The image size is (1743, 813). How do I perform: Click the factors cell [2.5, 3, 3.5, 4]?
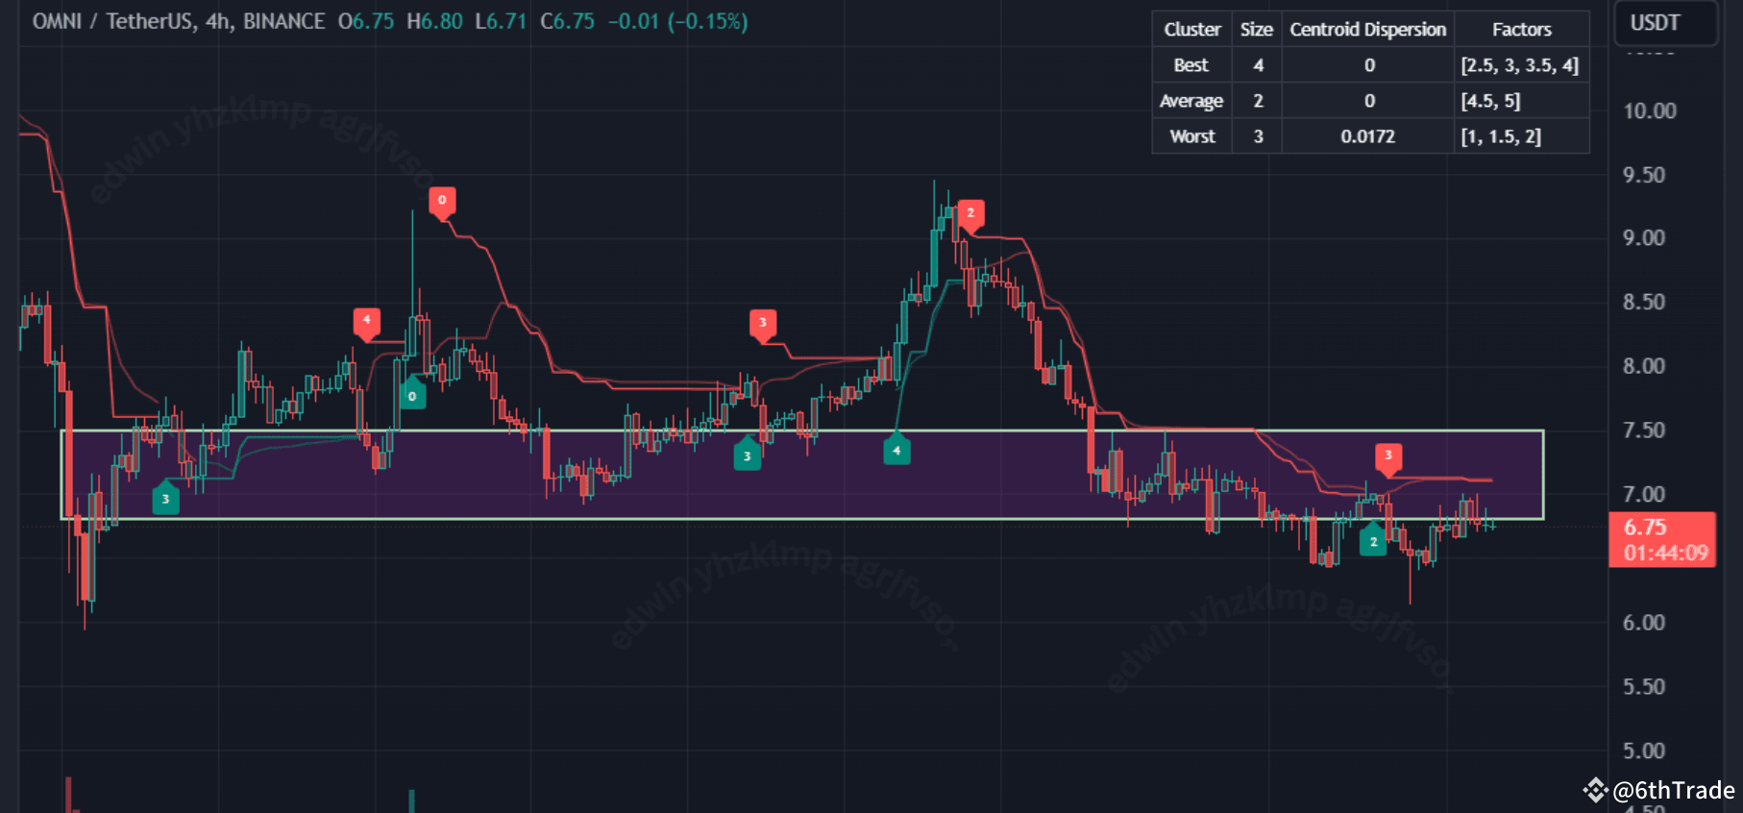1520,65
